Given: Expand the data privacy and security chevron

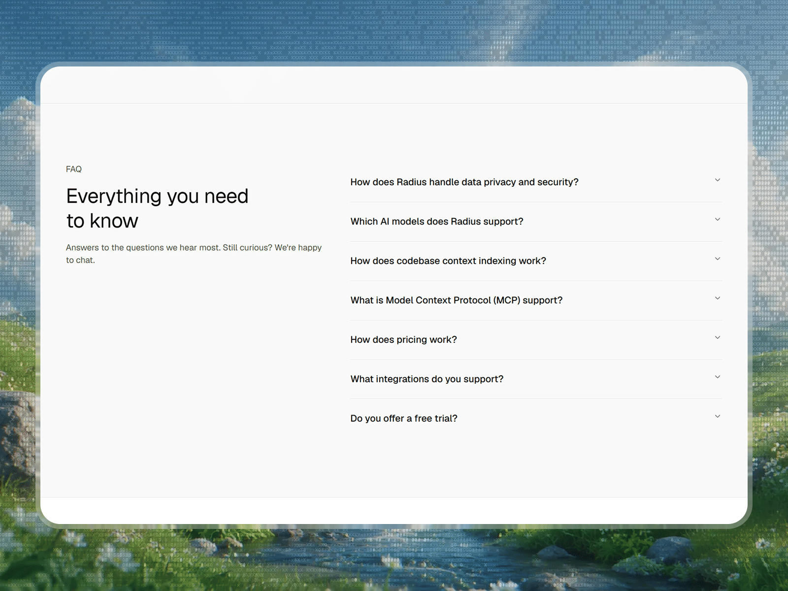Looking at the screenshot, I should [718, 180].
